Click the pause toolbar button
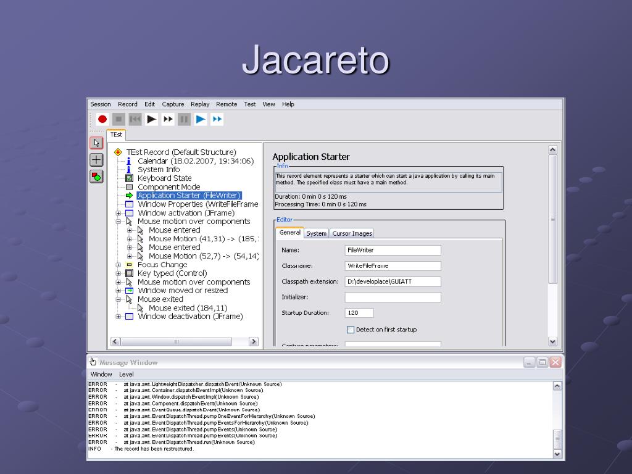632x474 pixels. tap(184, 119)
